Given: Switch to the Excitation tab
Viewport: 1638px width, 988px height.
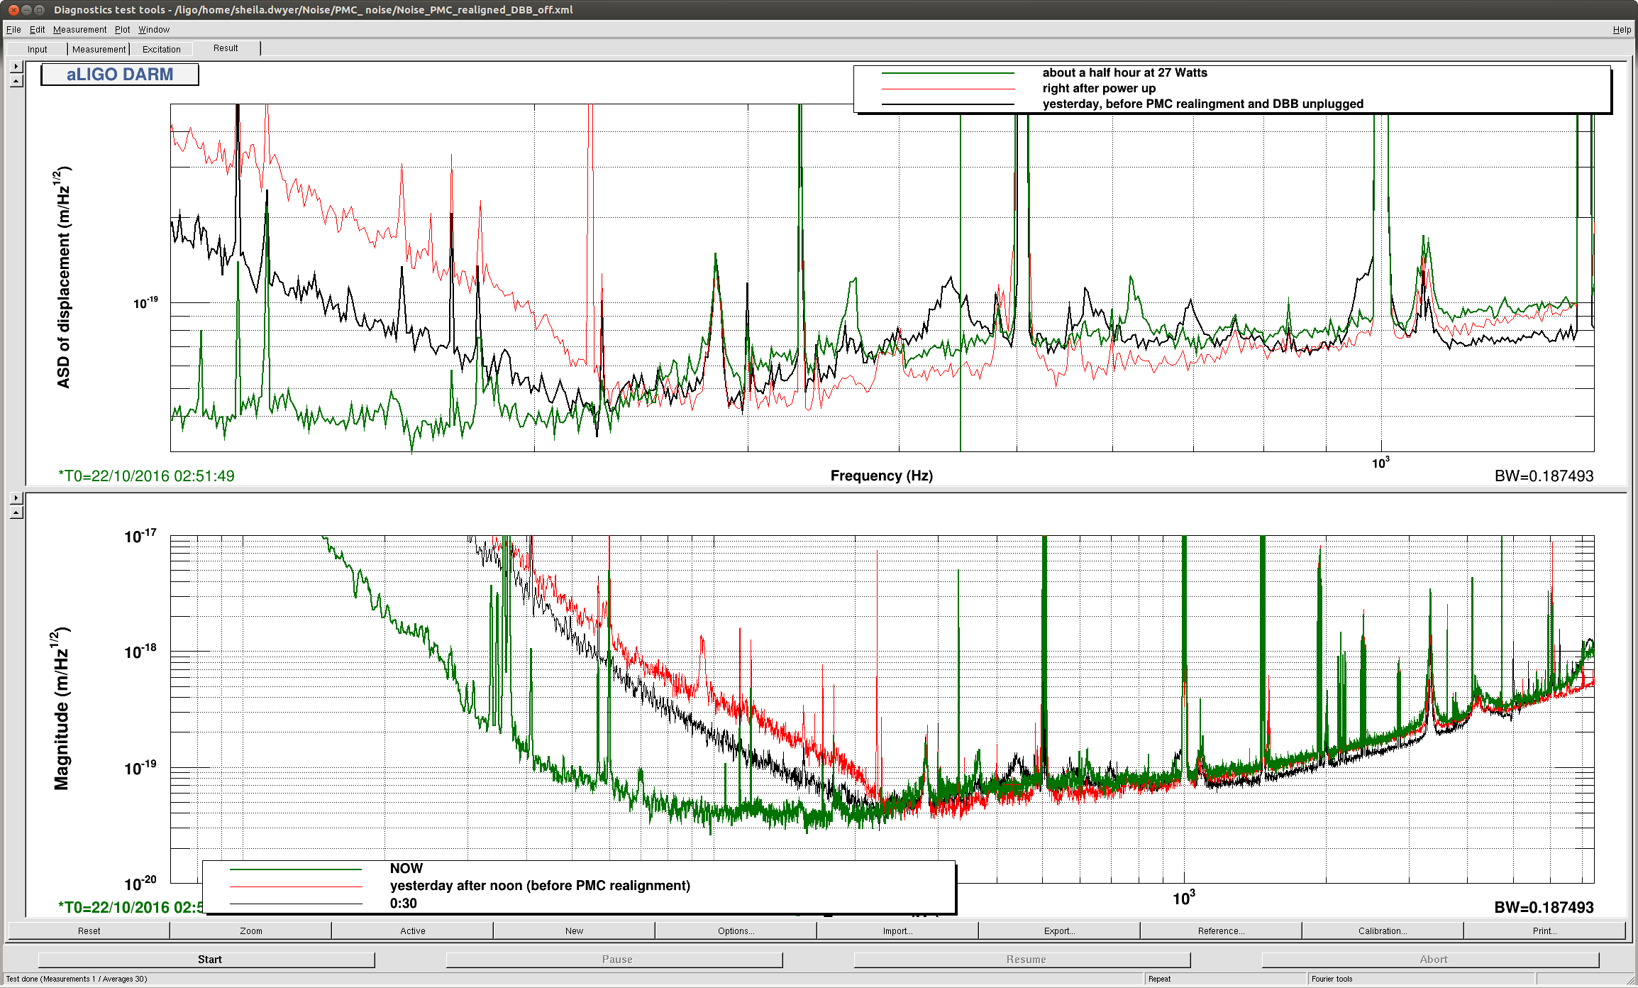Looking at the screenshot, I should coord(161,49).
